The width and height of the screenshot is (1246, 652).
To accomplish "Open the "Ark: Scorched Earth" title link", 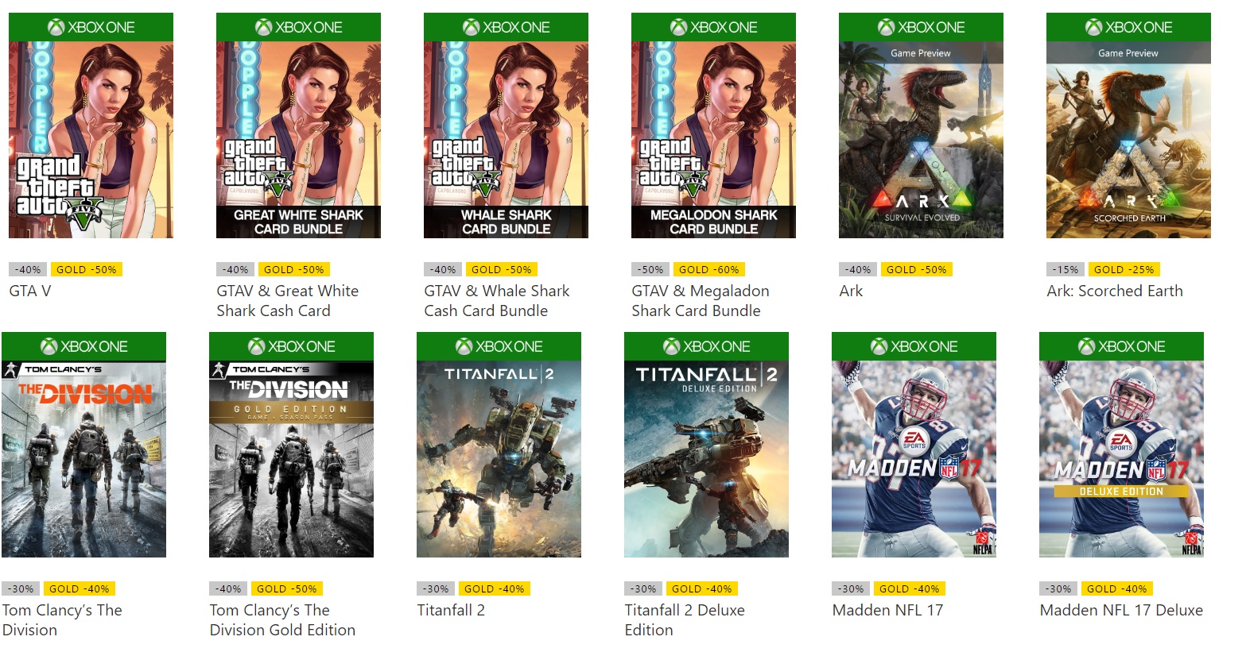I will 1115,291.
